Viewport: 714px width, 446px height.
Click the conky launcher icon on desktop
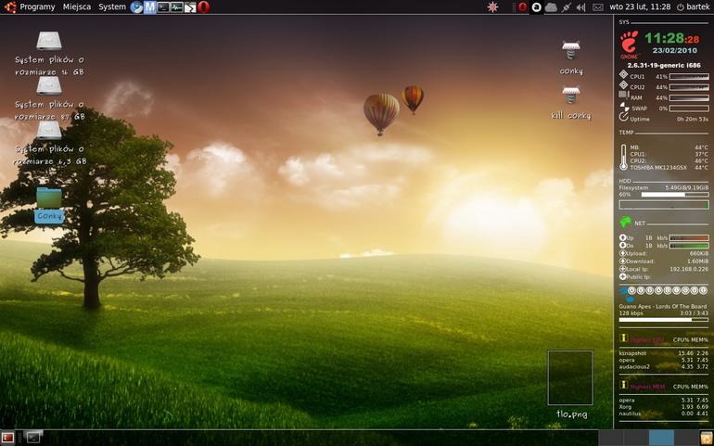coord(571,50)
